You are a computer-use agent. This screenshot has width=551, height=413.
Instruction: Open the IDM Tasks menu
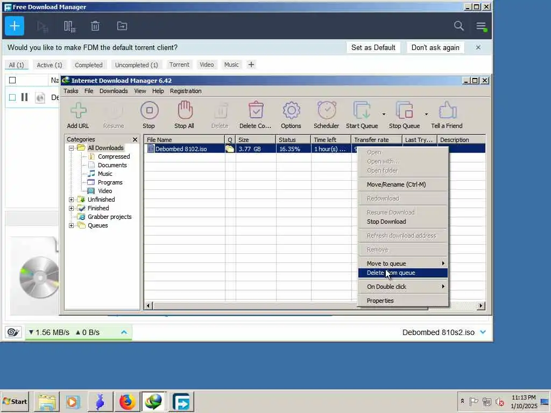70,91
